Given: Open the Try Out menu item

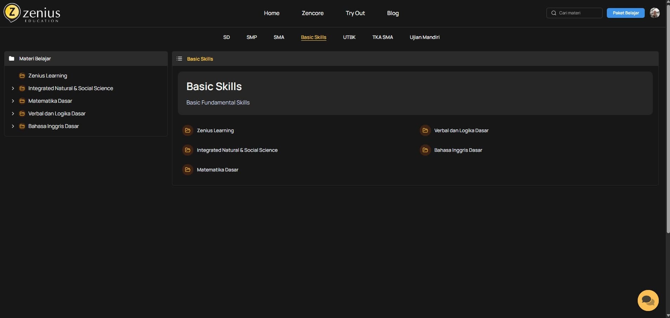Looking at the screenshot, I should coord(355,13).
